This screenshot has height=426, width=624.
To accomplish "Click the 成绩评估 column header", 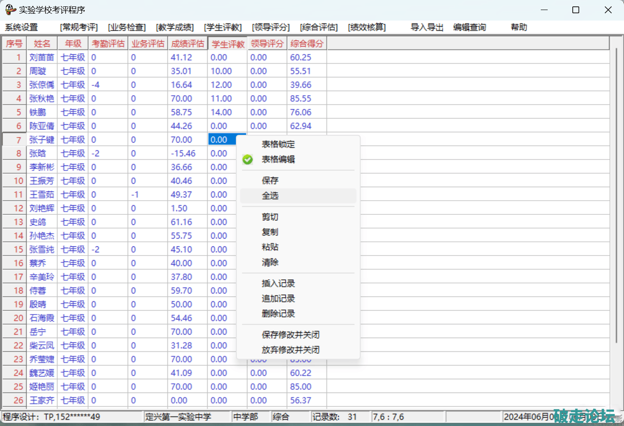I will [x=187, y=44].
